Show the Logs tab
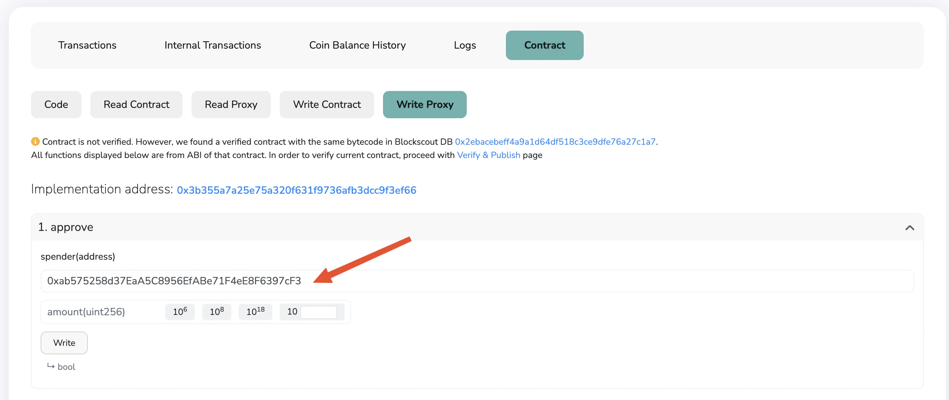 pos(465,45)
